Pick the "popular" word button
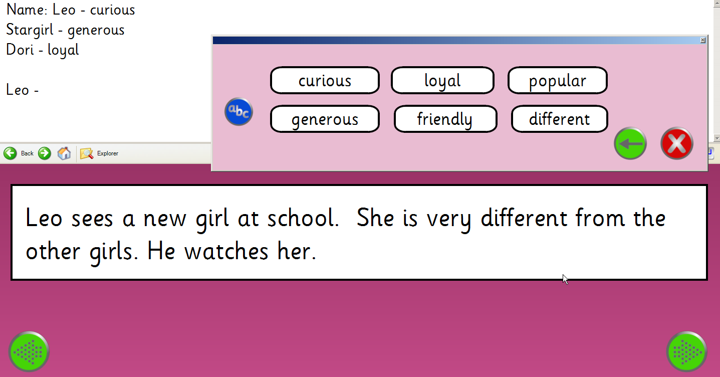 click(x=557, y=80)
